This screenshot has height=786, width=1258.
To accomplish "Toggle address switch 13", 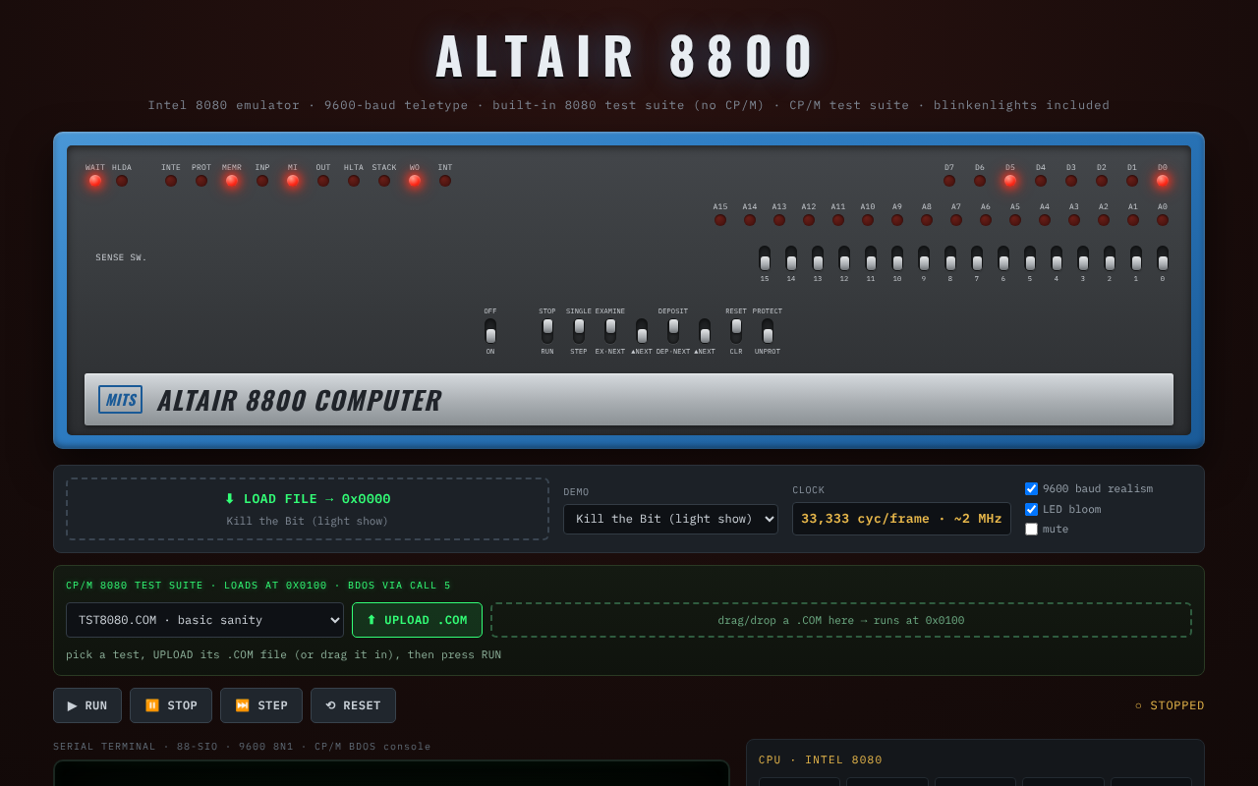I will tap(818, 258).
